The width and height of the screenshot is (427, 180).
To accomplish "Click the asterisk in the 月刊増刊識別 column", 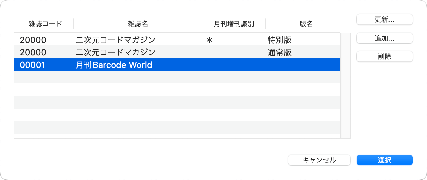I will pyautogui.click(x=209, y=41).
